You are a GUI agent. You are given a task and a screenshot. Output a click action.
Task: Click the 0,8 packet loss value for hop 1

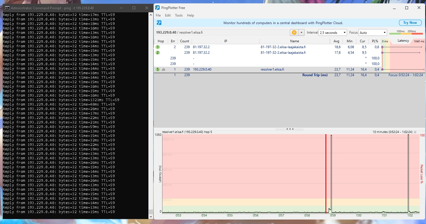377,47
